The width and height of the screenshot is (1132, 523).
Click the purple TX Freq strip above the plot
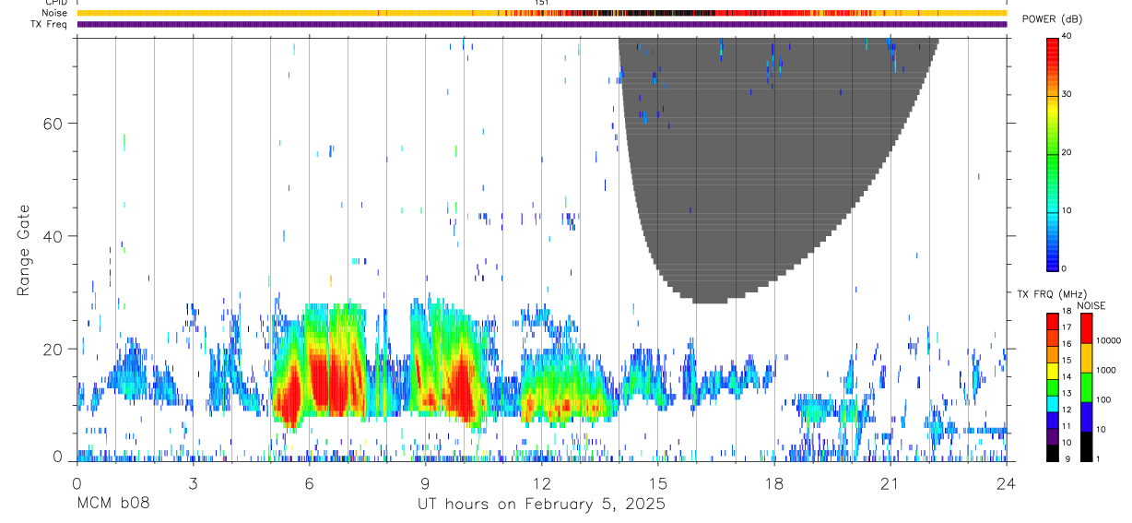point(541,24)
